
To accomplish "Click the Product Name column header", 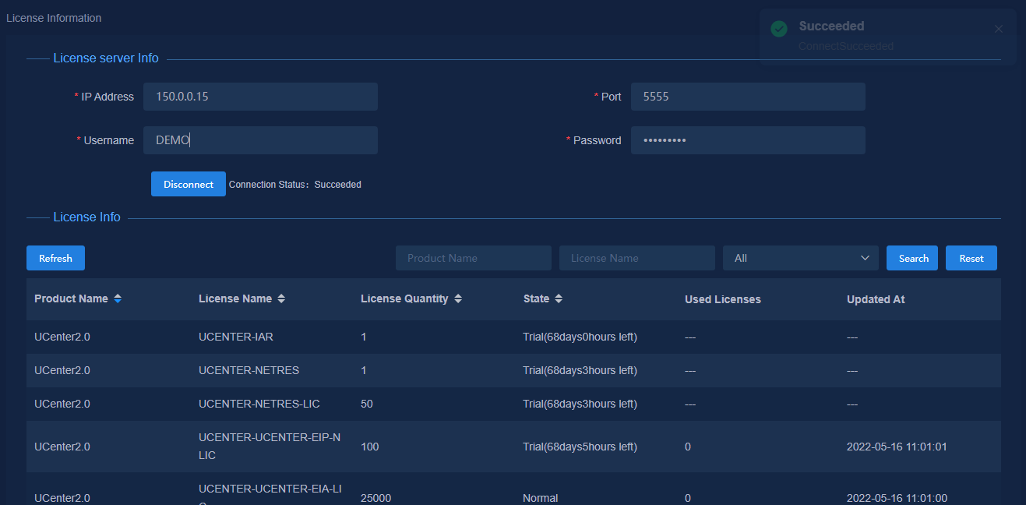I will click(72, 299).
